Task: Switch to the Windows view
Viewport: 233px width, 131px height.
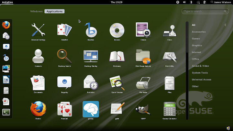Action: coord(36,11)
